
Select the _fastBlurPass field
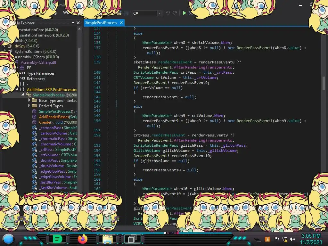(58, 182)
